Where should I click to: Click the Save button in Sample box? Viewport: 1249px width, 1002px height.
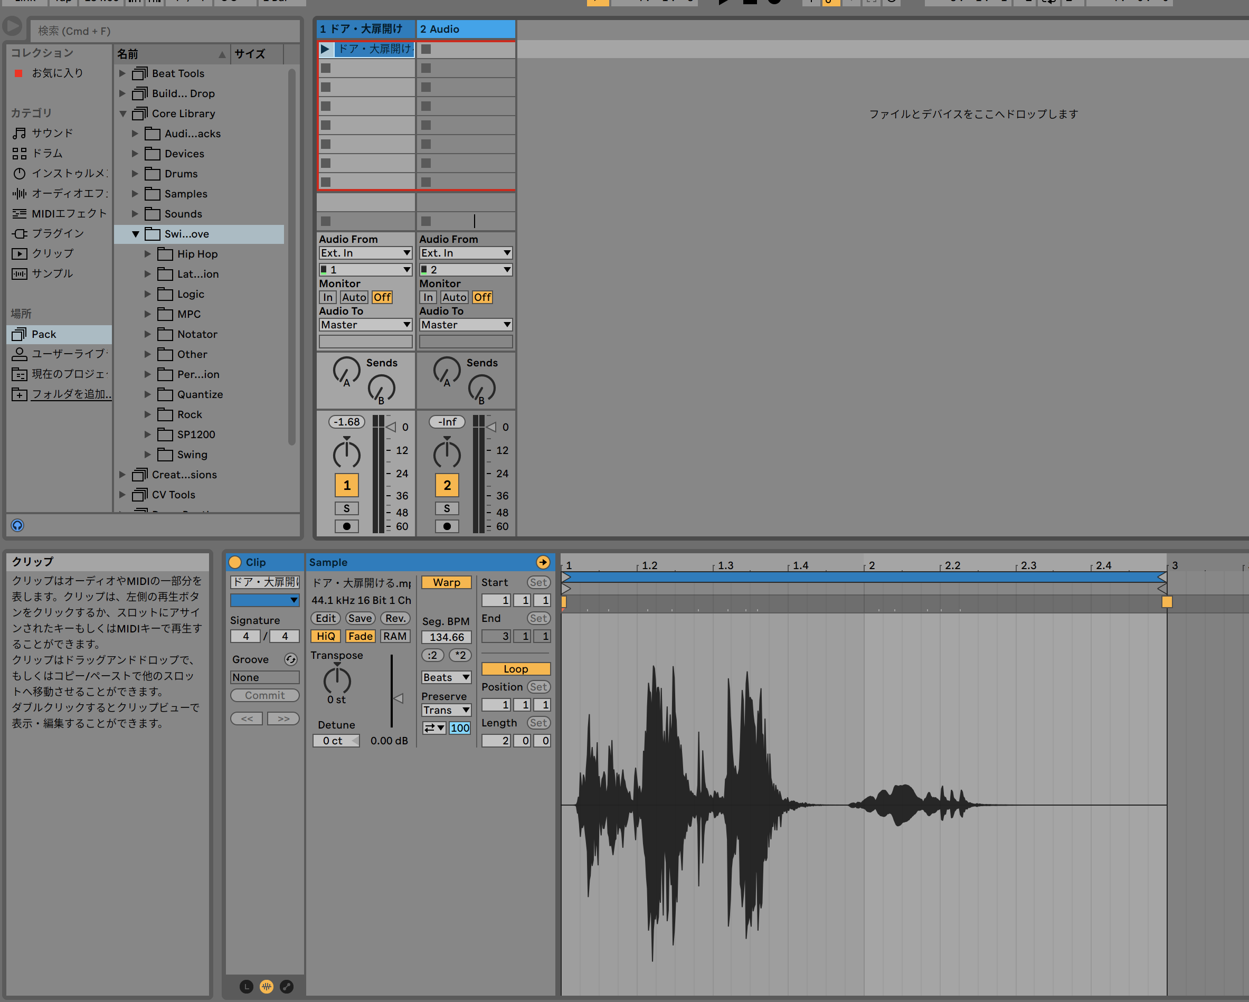361,618
